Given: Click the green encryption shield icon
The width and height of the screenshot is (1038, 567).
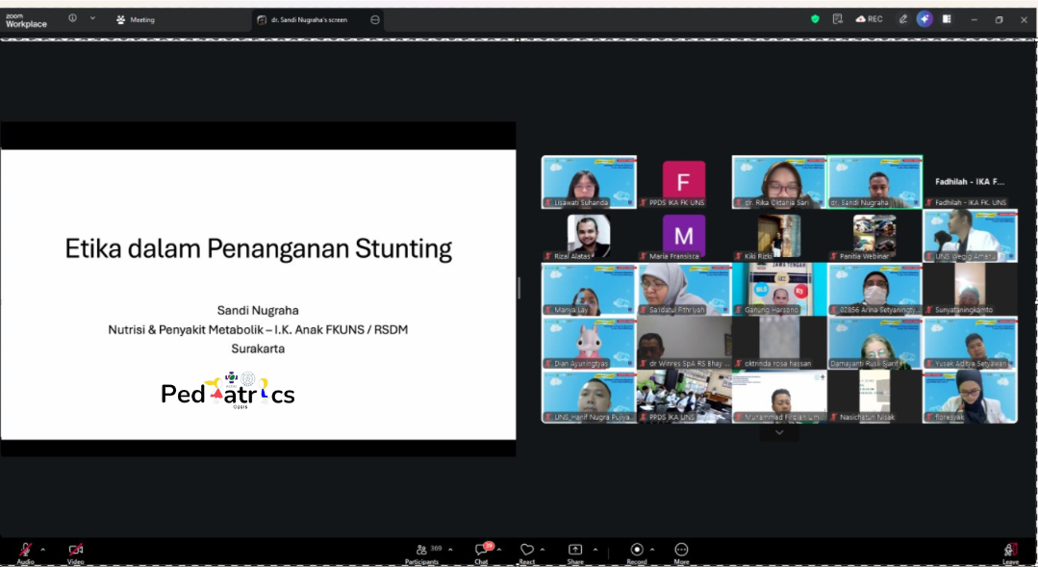Looking at the screenshot, I should pos(815,19).
